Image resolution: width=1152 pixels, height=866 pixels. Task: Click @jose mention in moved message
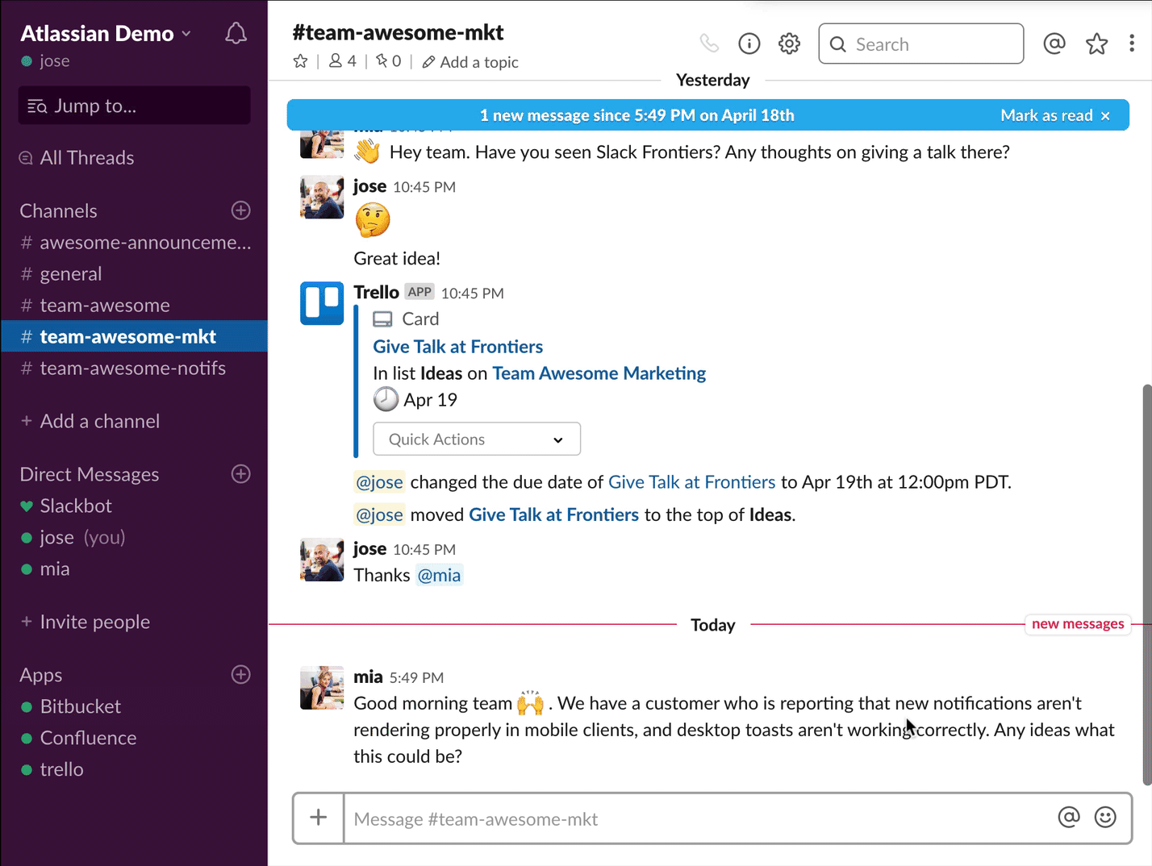click(x=379, y=514)
